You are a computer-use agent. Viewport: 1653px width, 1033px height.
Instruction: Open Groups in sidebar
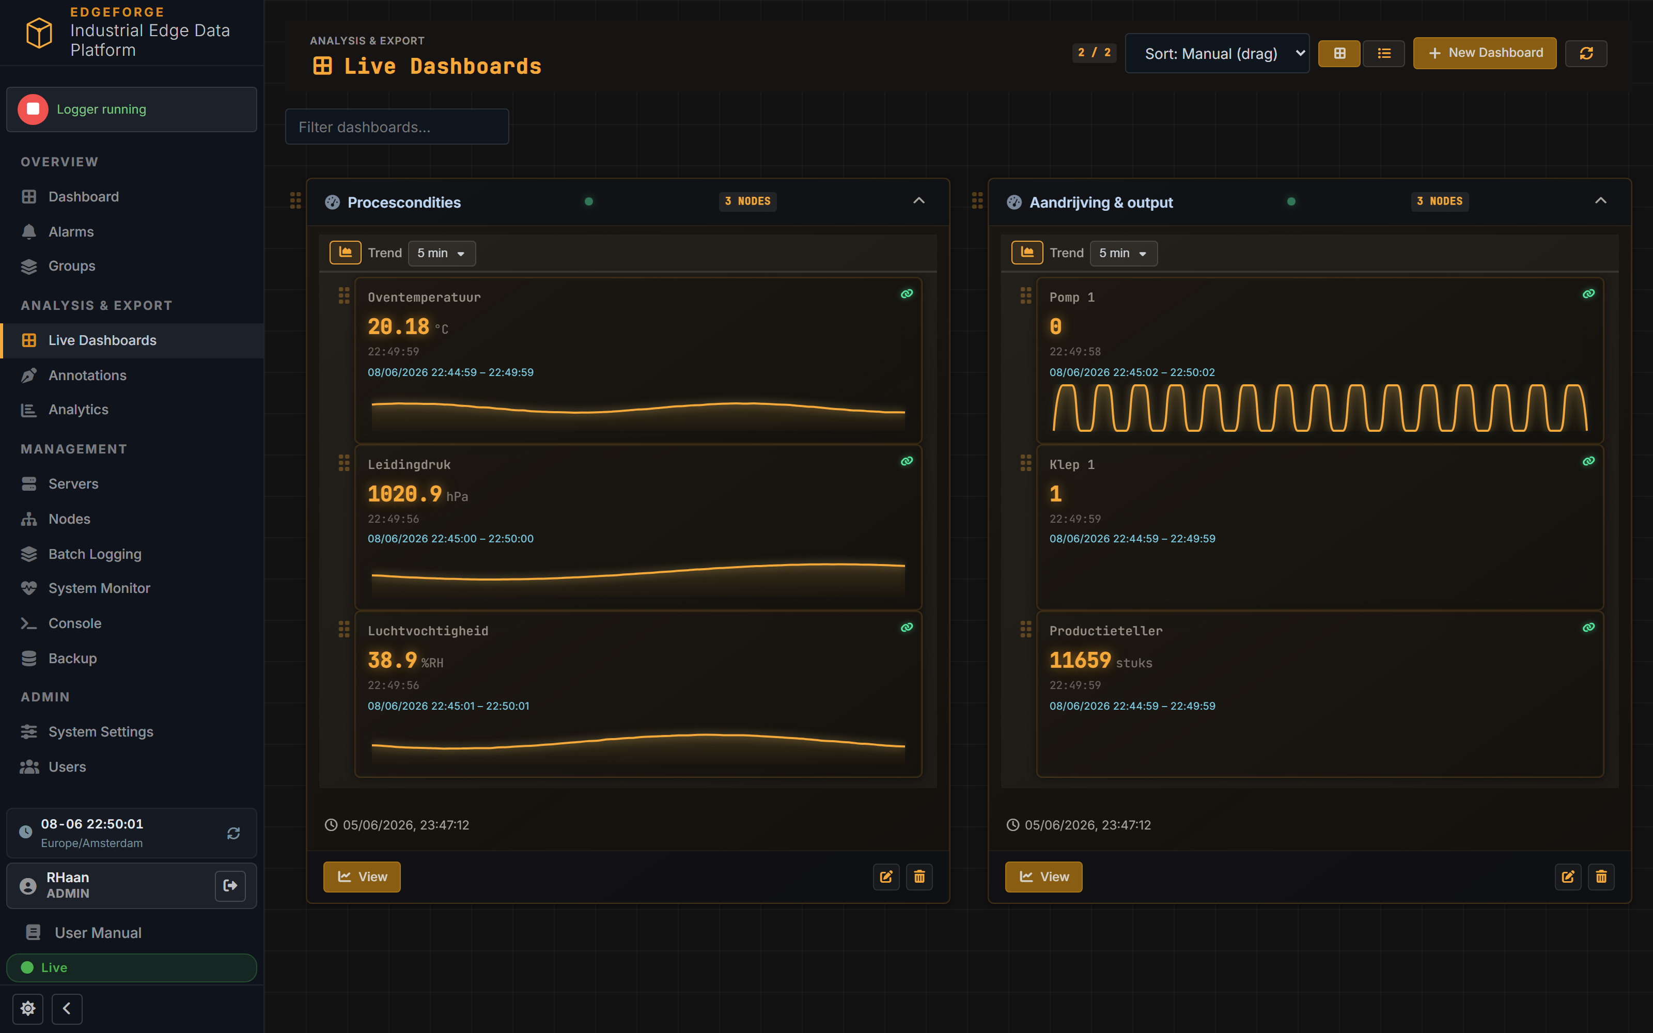click(132, 266)
